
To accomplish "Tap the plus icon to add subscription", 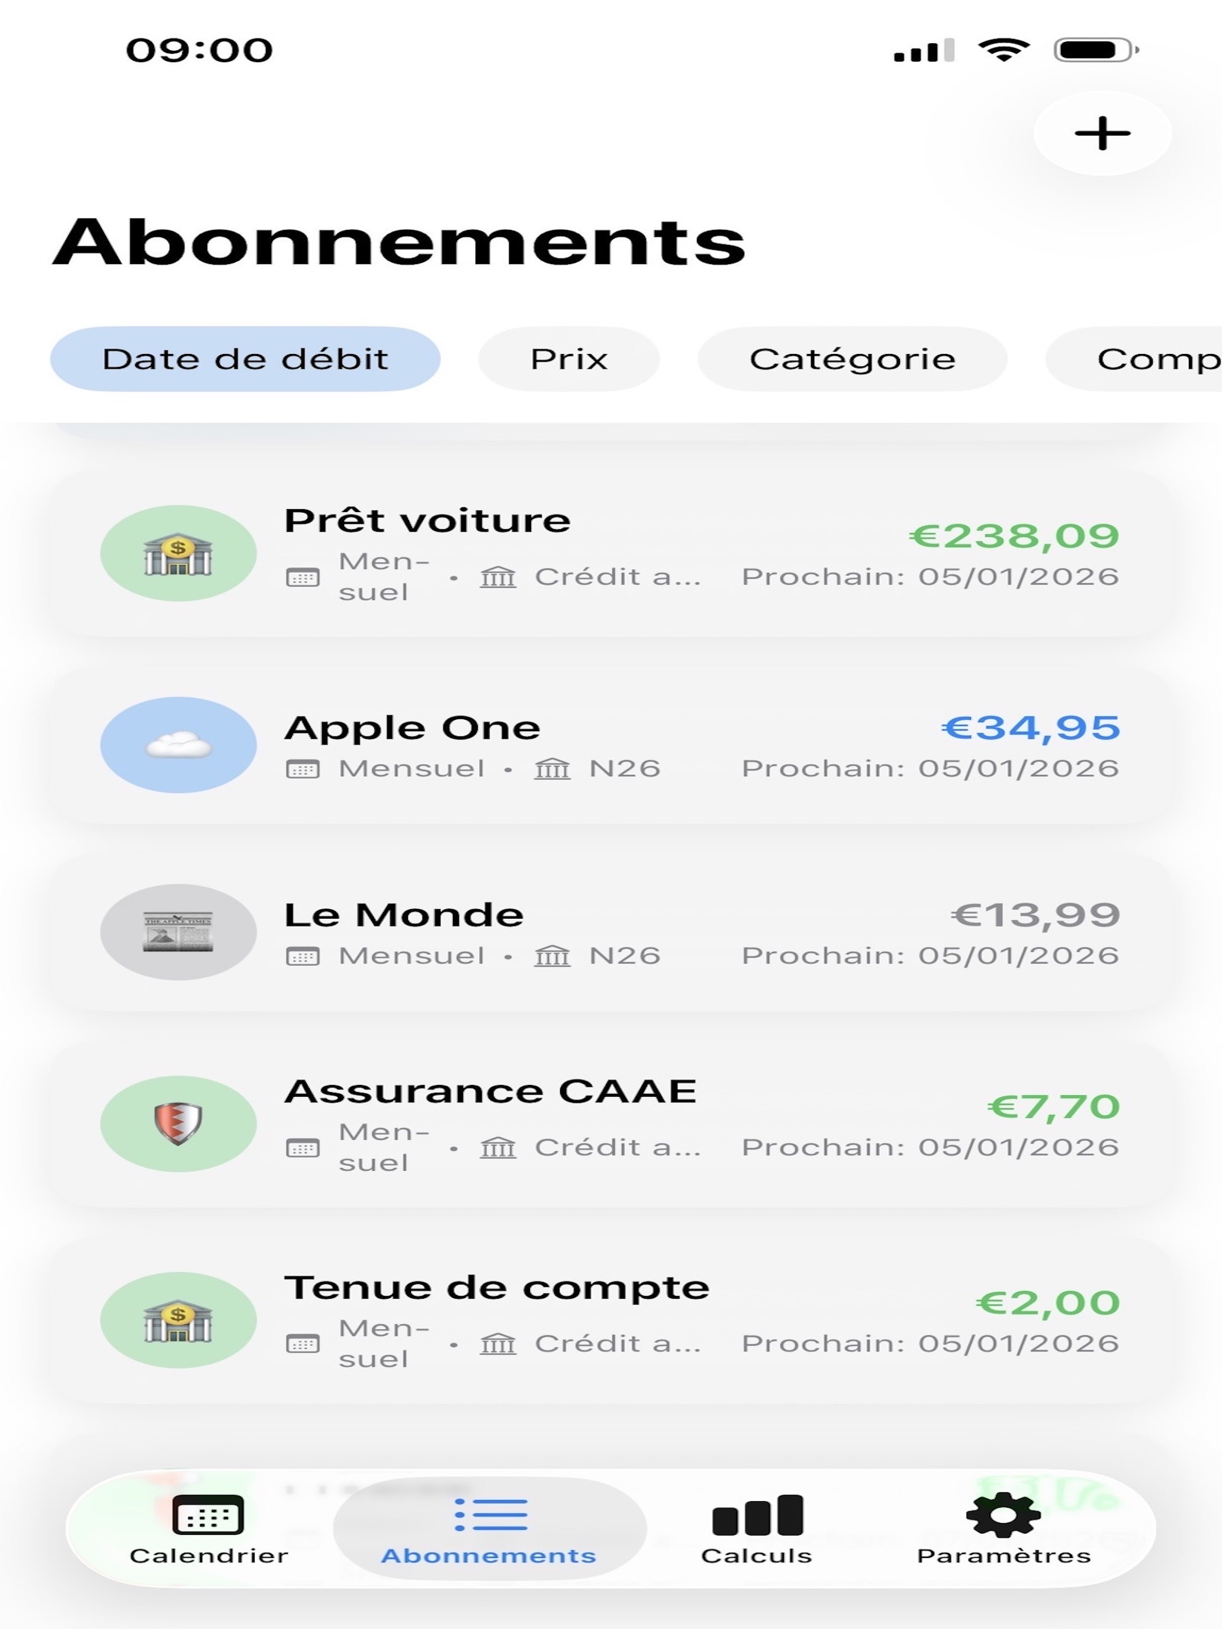I will pos(1102,133).
